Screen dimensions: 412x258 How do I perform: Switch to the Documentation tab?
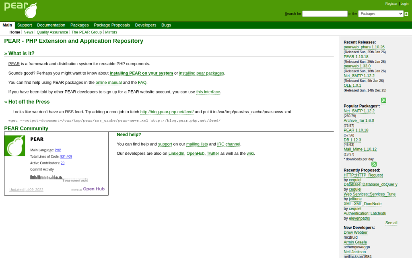point(51,25)
